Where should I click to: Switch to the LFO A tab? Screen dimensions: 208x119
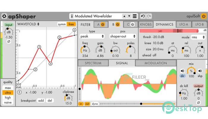[184, 24]
